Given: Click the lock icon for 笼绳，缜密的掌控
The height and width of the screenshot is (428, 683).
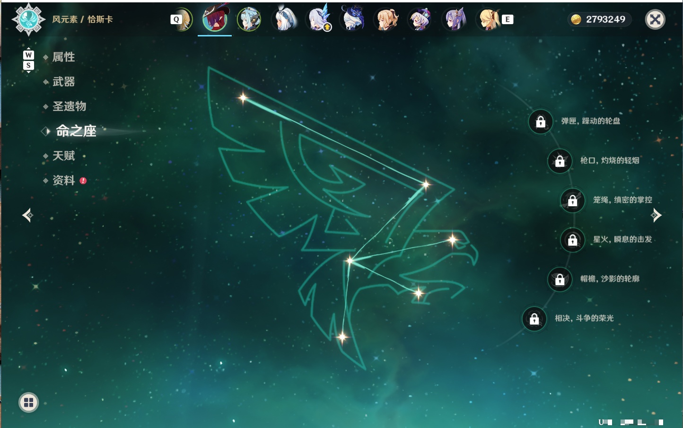Looking at the screenshot, I should point(573,201).
